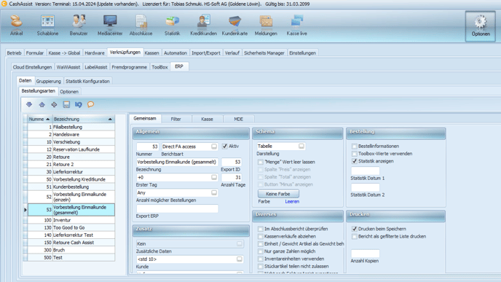The height and width of the screenshot is (282, 501).
Task: Enable Inventareinheiten verwenden checkbox
Action: pos(261,259)
